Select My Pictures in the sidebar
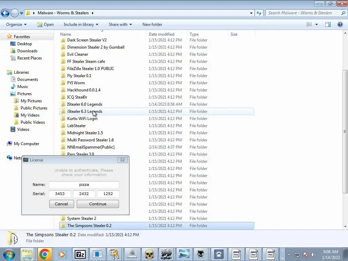Viewport: 348px width, 261px height. 31,101
